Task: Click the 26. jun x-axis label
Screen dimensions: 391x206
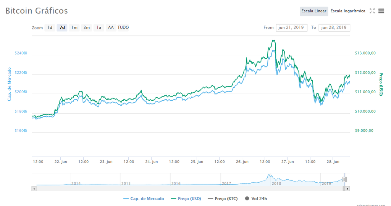Action: (x=242, y=162)
